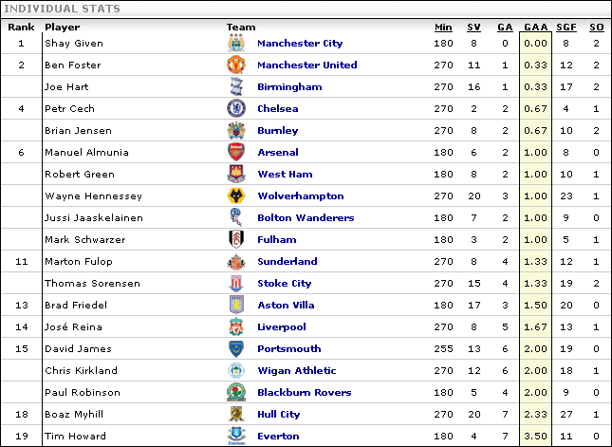Click the Manchester United club crest
Image resolution: width=612 pixels, height=447 pixels.
click(236, 65)
